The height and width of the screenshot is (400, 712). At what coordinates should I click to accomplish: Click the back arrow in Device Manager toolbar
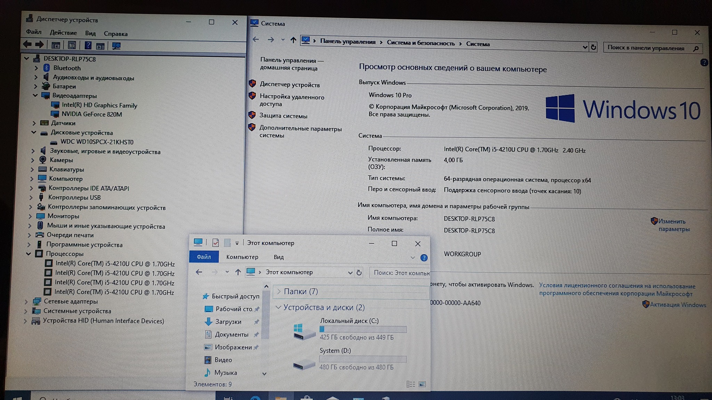point(27,44)
